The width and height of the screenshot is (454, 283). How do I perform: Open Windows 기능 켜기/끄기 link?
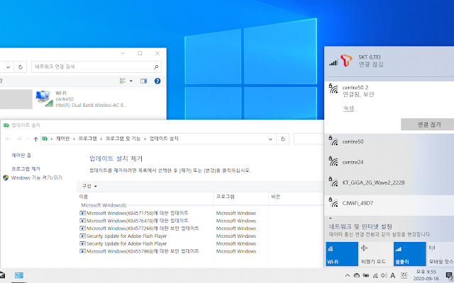point(37,178)
